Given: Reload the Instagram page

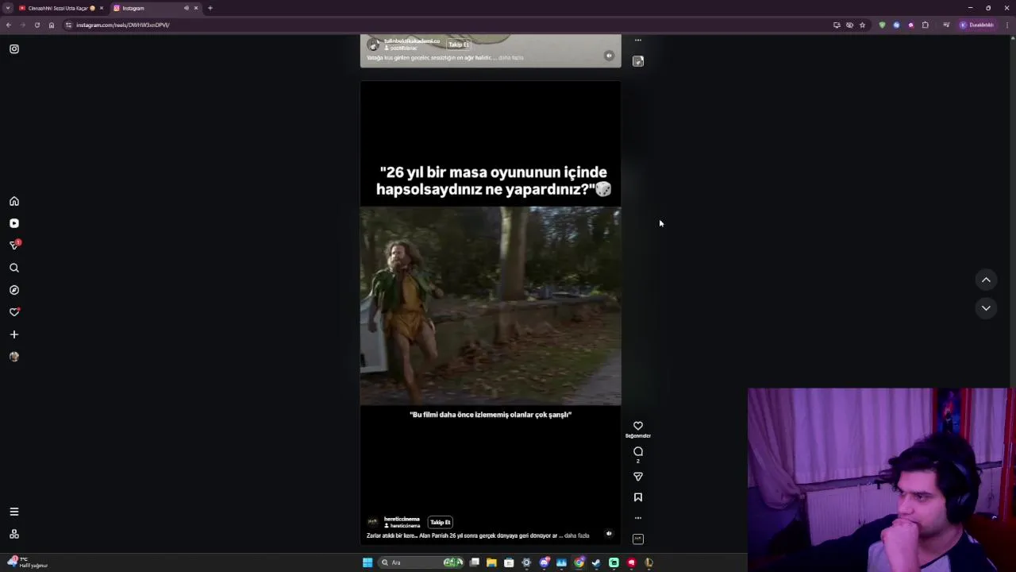Looking at the screenshot, I should coord(37,25).
